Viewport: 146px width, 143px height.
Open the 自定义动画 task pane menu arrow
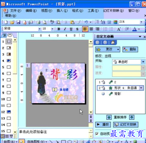pos(140,36)
